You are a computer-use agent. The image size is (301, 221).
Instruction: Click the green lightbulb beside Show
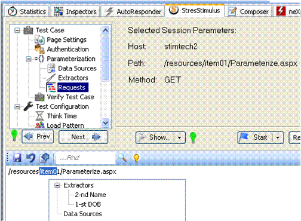point(193,137)
